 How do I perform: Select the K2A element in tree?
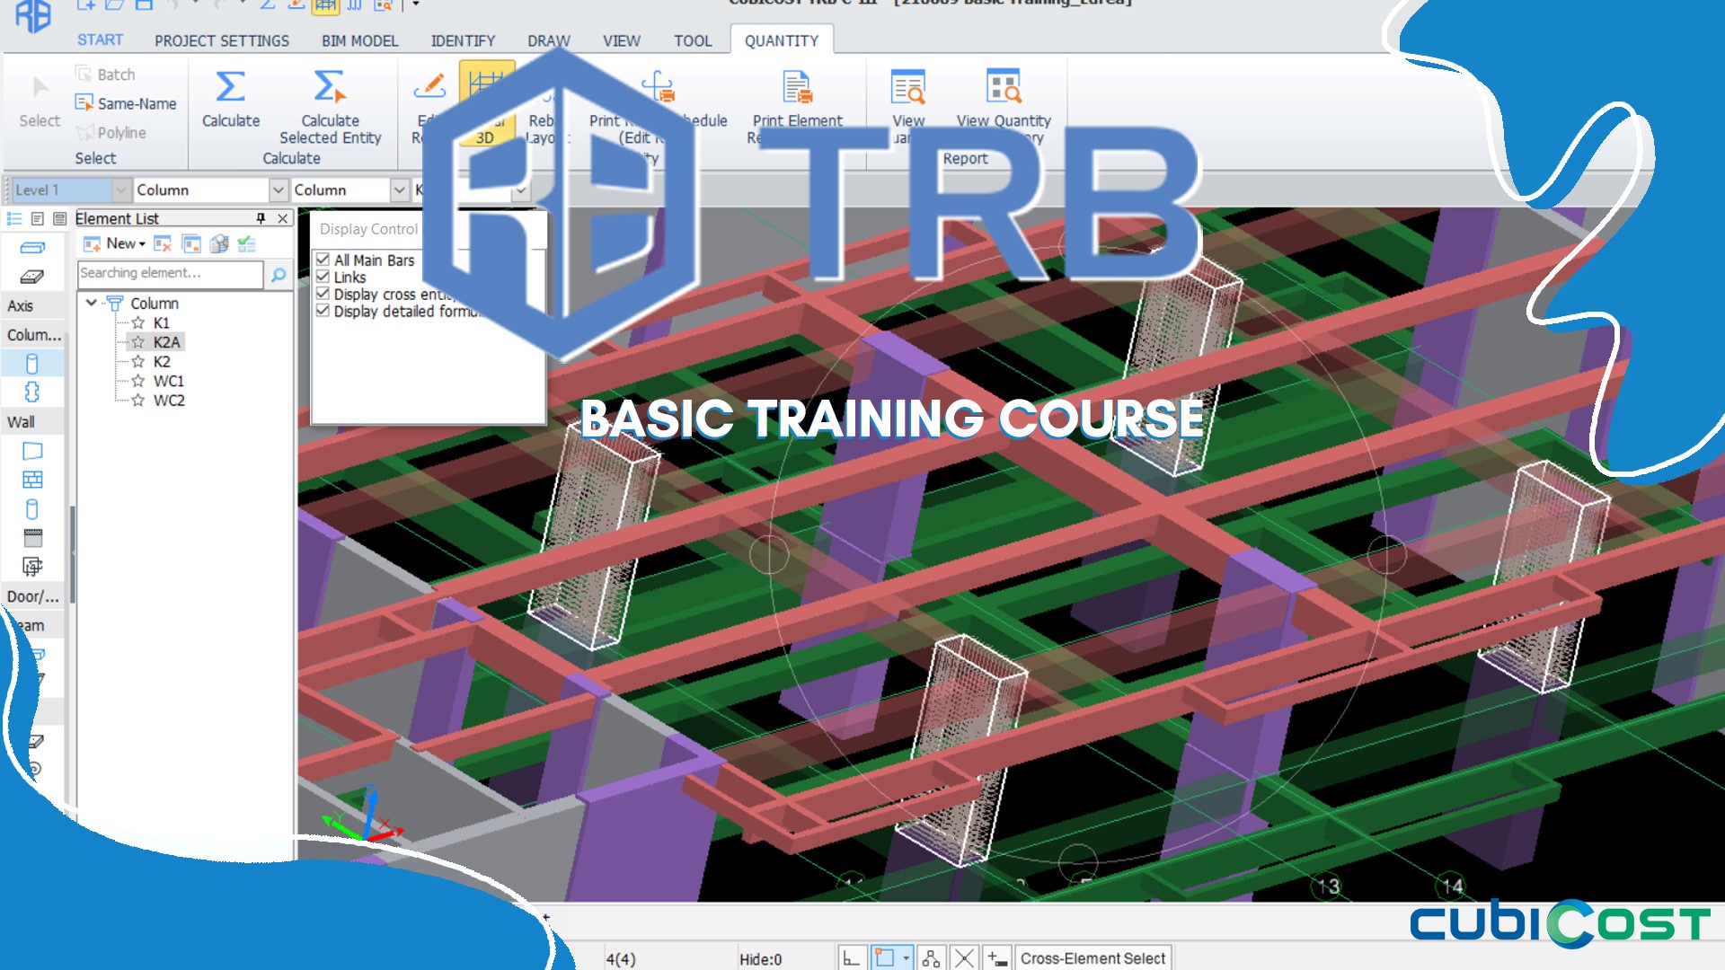(x=166, y=342)
